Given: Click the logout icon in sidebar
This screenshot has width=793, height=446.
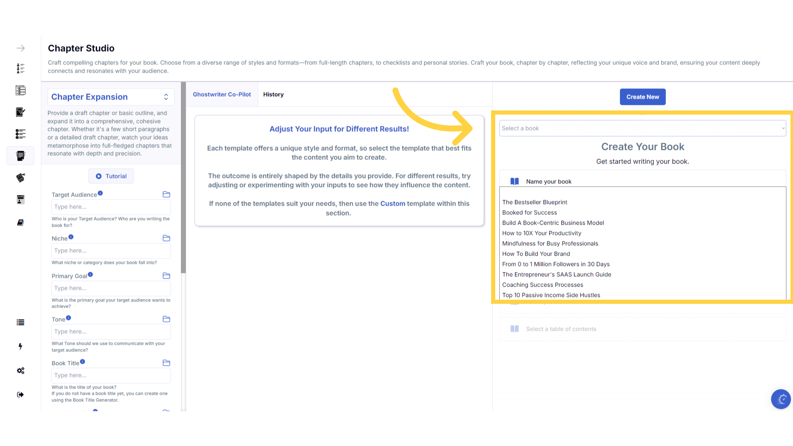Looking at the screenshot, I should [x=21, y=395].
